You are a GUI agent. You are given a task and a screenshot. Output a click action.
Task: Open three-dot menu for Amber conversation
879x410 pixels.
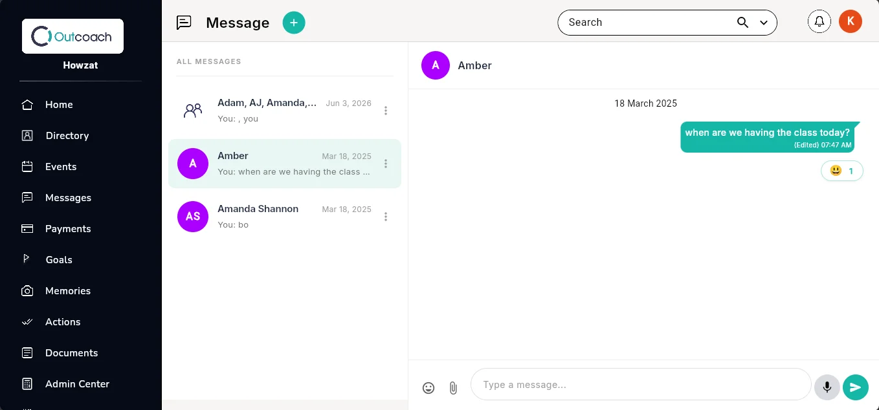coord(386,164)
